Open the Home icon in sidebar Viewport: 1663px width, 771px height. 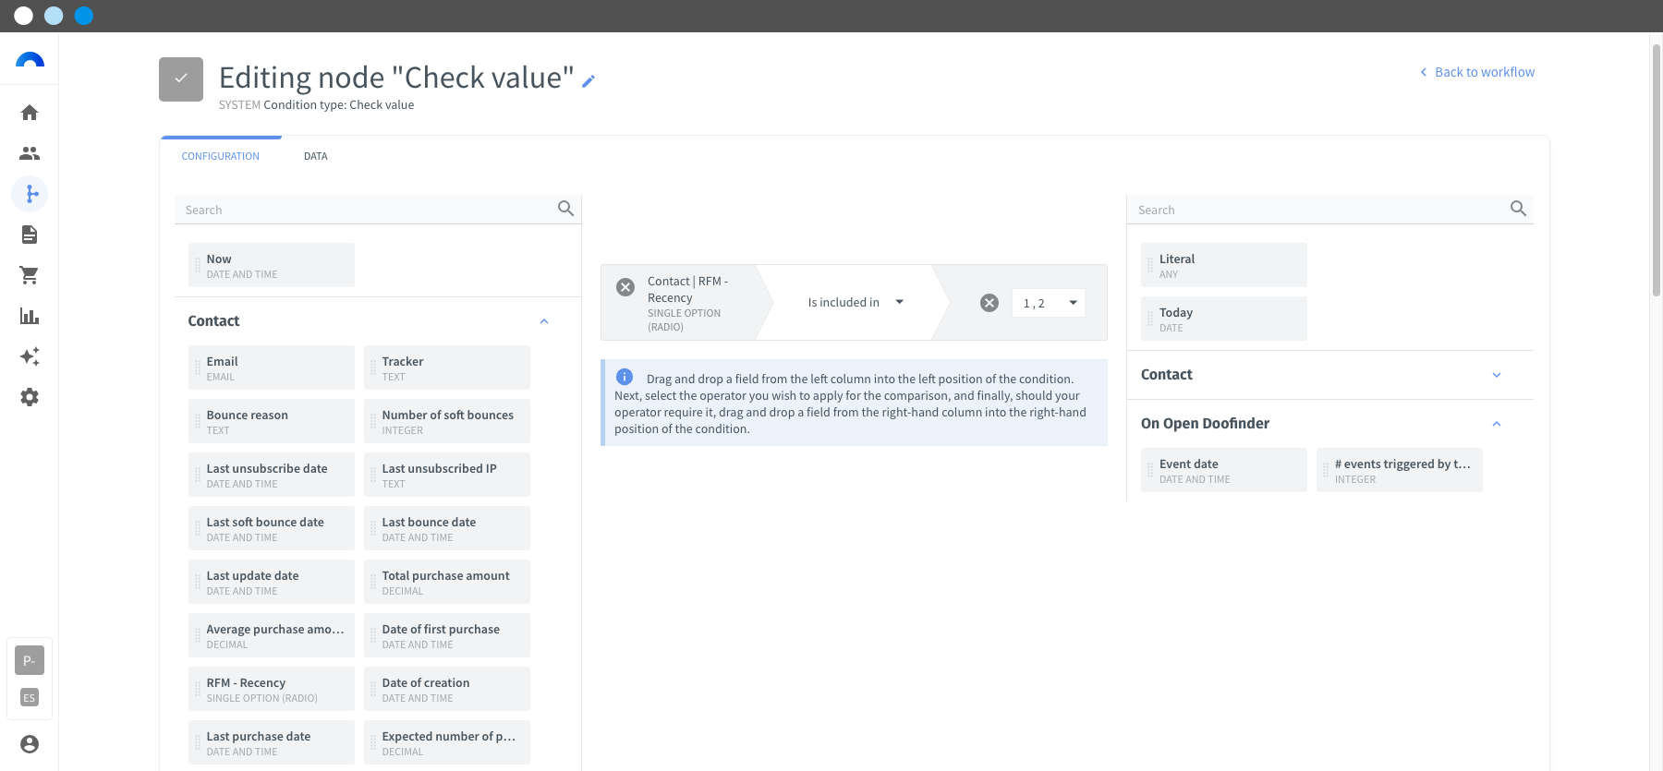pyautogui.click(x=30, y=113)
